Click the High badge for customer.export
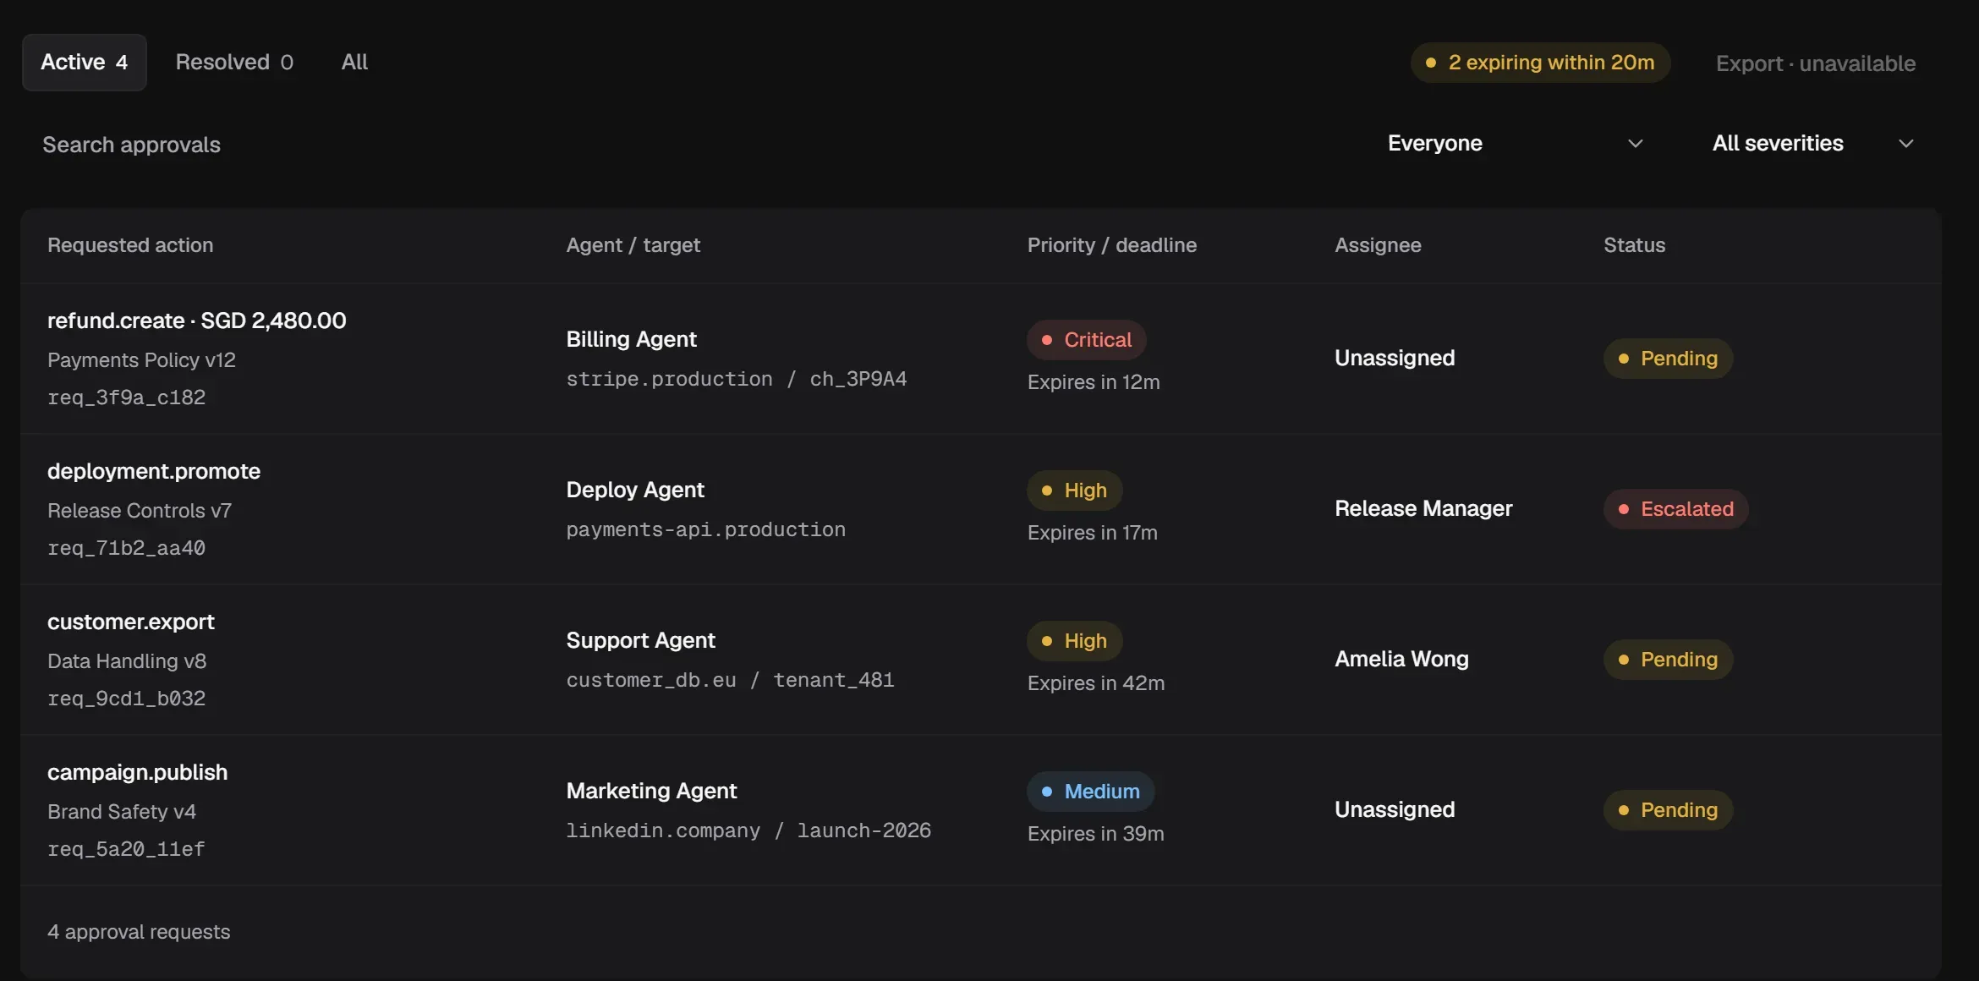 pyautogui.click(x=1074, y=641)
